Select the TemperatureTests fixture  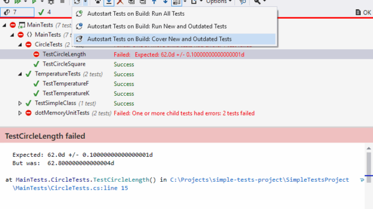point(58,74)
